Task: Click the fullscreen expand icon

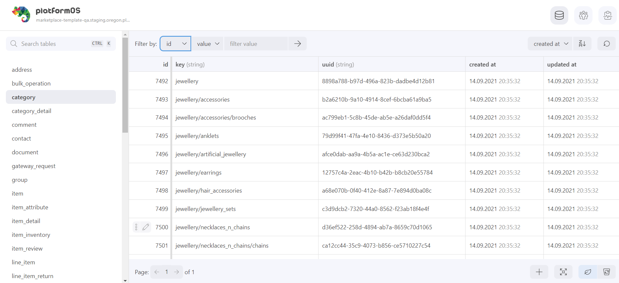Action: pyautogui.click(x=563, y=272)
